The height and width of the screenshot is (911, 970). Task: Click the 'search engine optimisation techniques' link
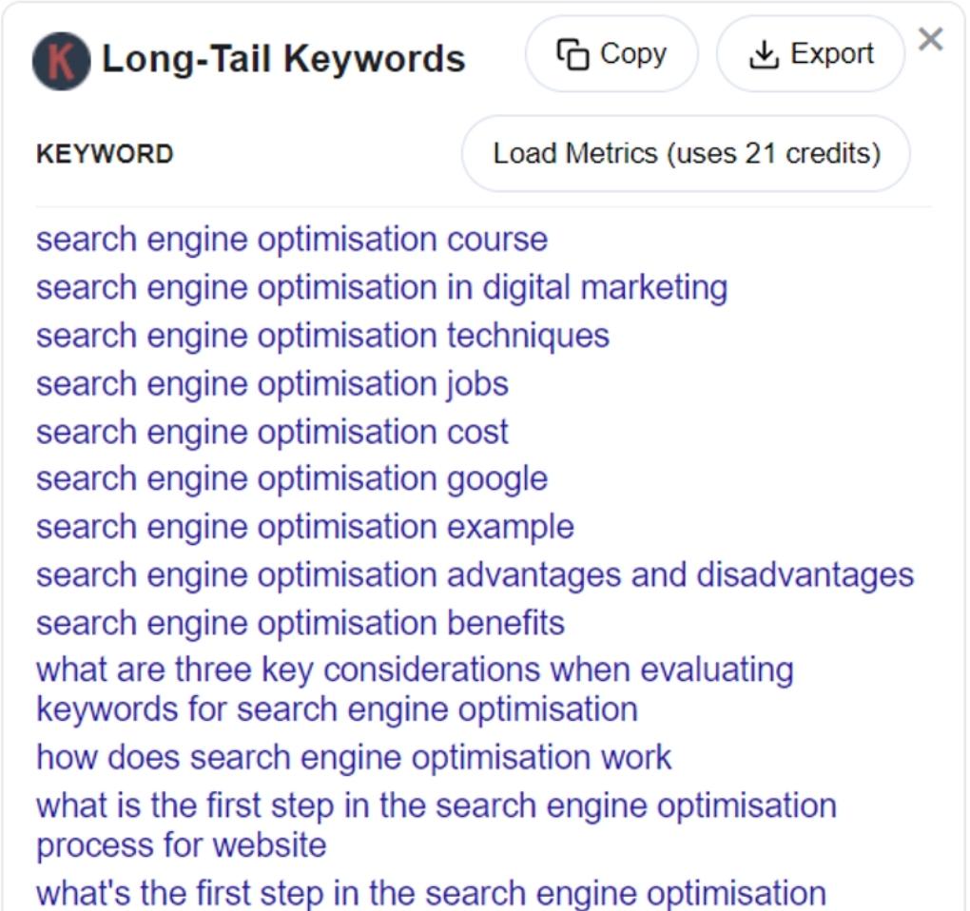click(321, 336)
